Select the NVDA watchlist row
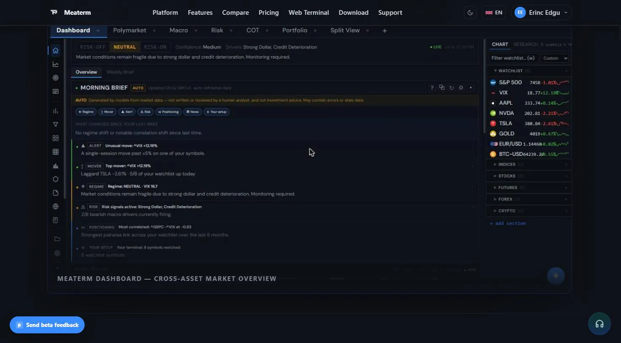This screenshot has height=343, width=621. click(x=529, y=113)
